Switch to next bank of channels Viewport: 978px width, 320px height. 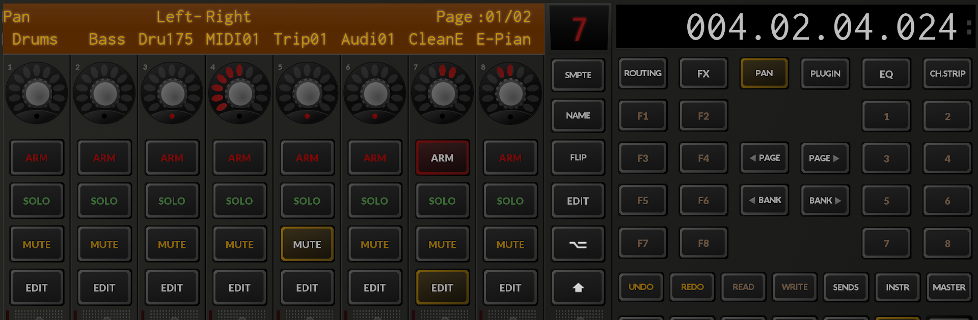(x=825, y=200)
